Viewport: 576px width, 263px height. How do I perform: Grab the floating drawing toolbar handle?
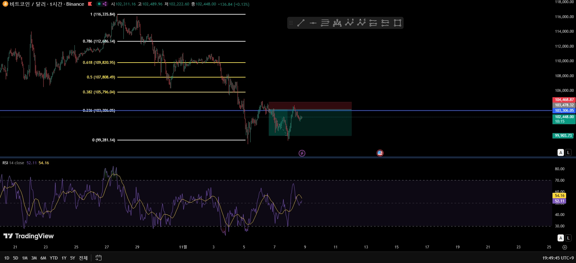[291, 23]
